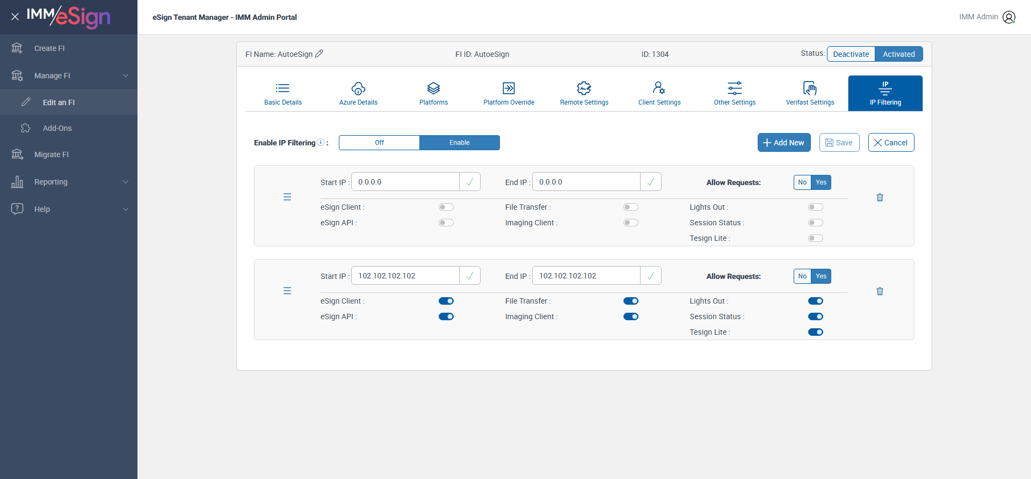1031x479 pixels.
Task: Click the drag handle of 0.0.0.0 rule
Action: (287, 197)
